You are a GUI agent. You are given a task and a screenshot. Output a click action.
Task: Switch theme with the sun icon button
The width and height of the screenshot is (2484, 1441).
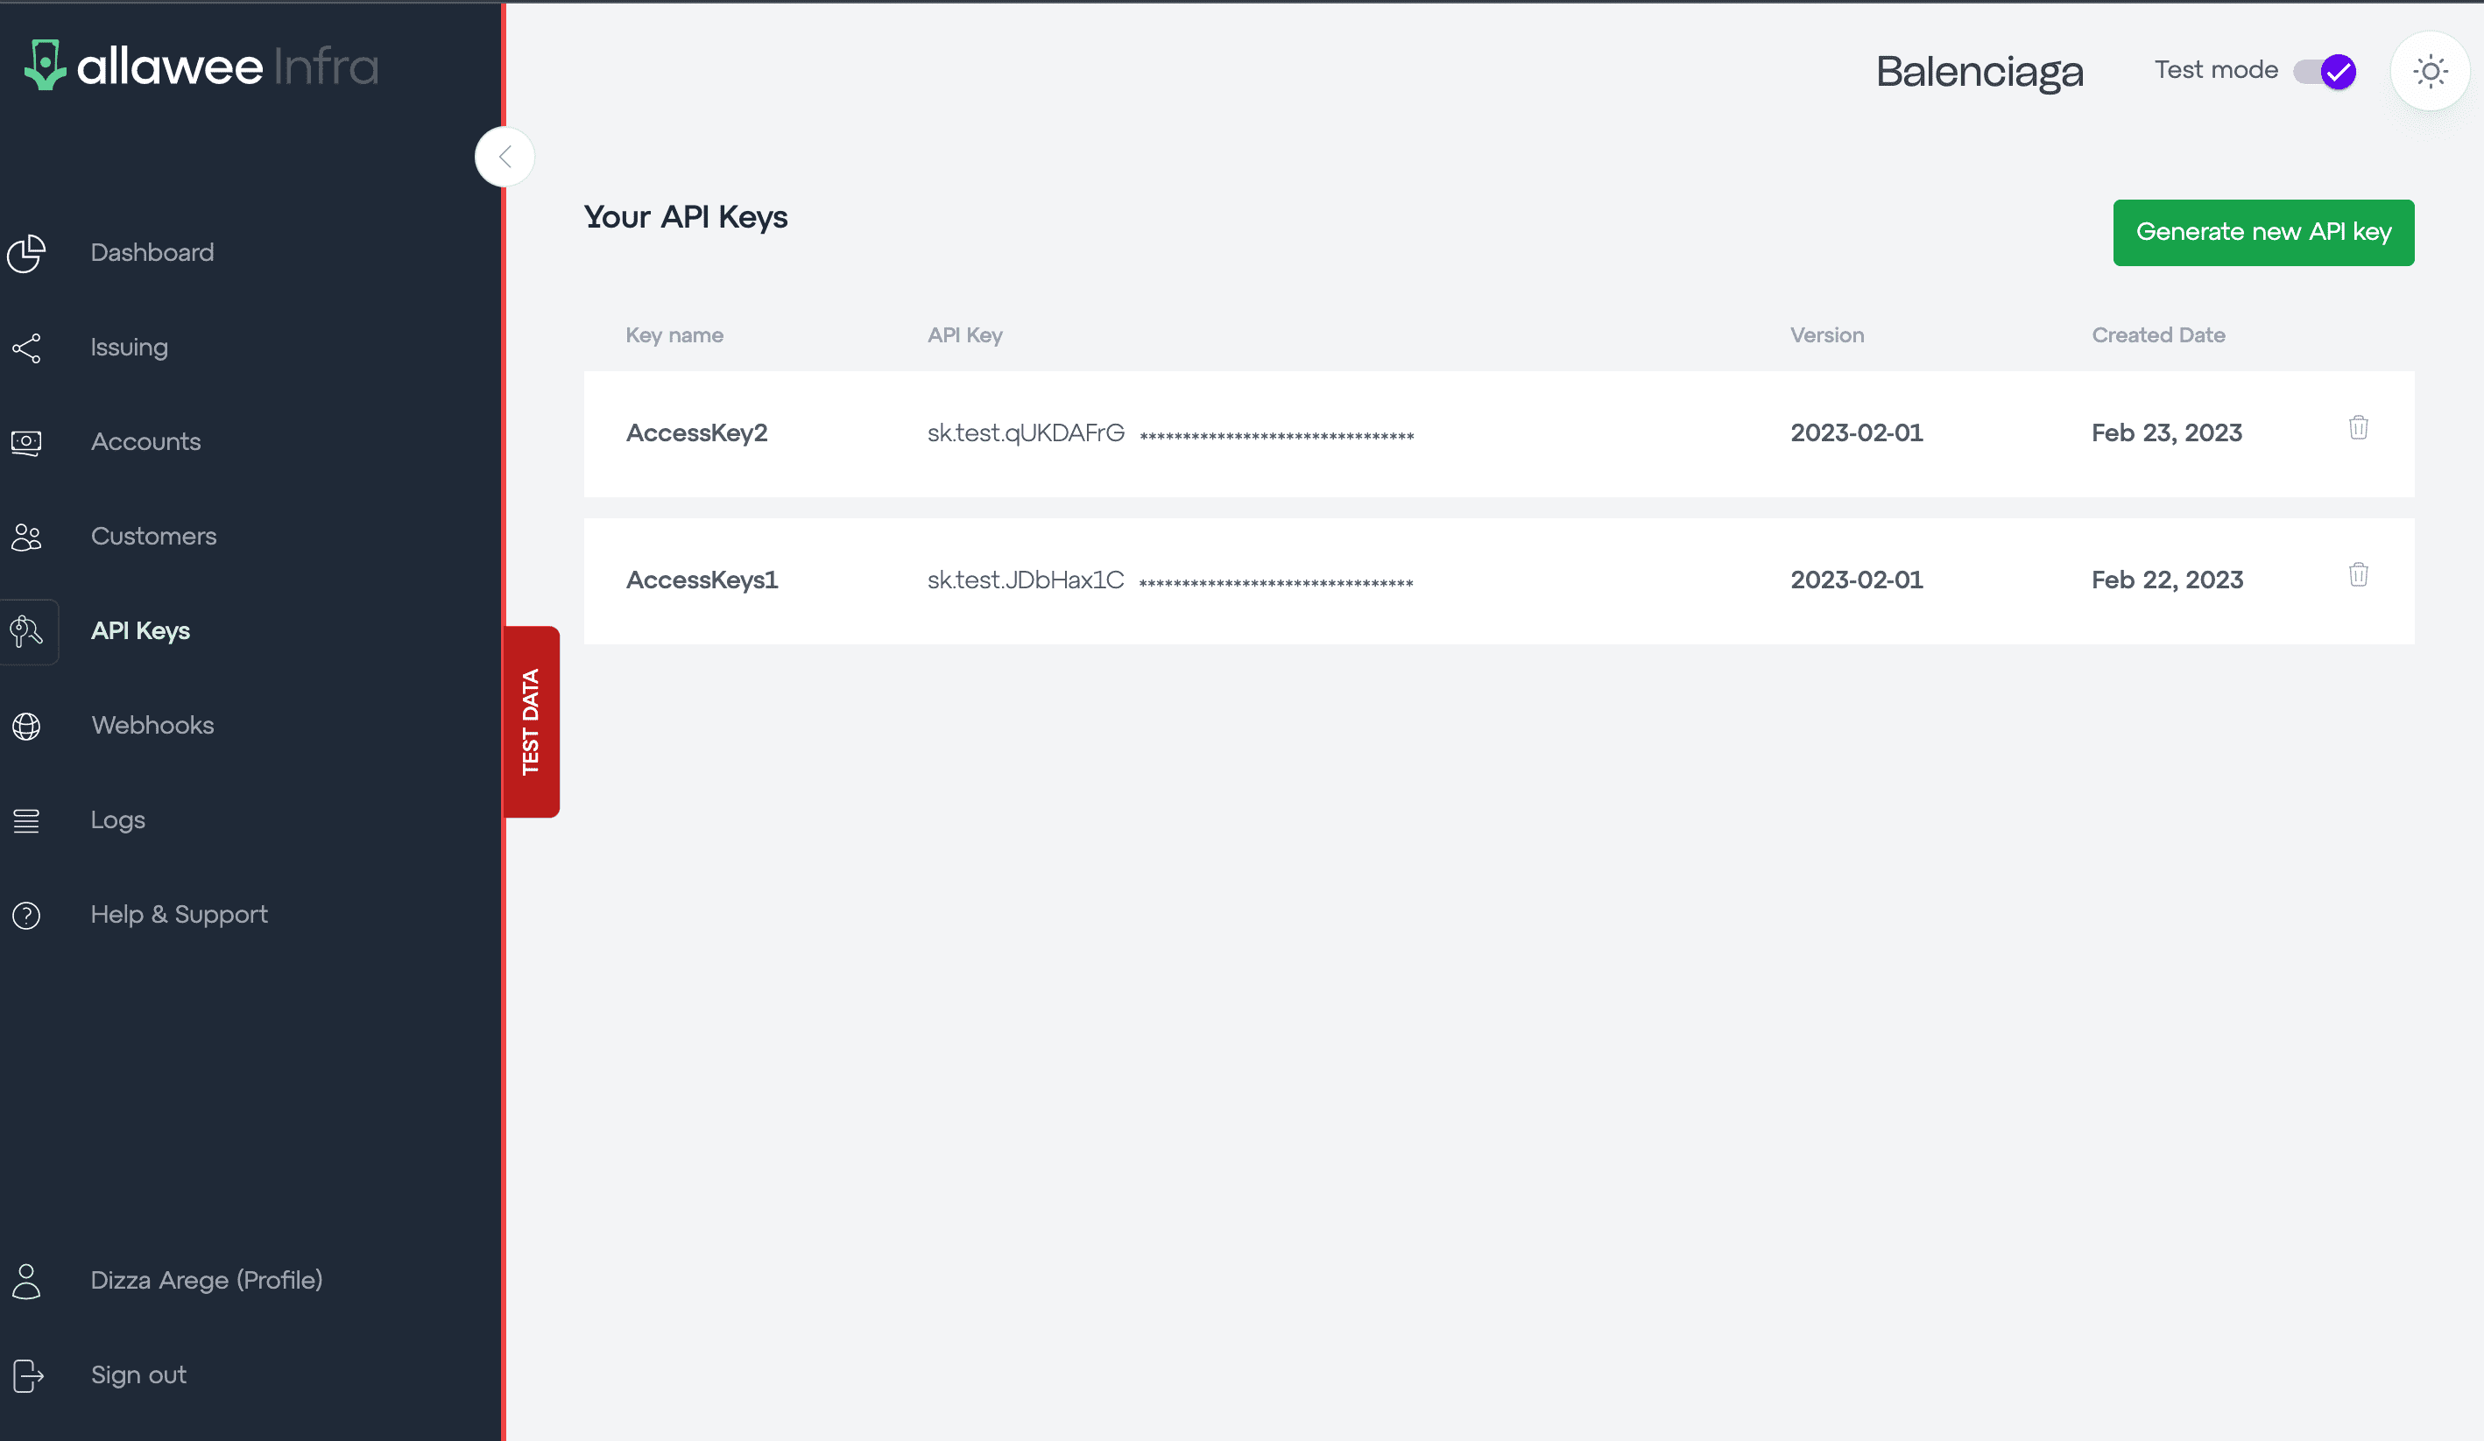coord(2430,71)
